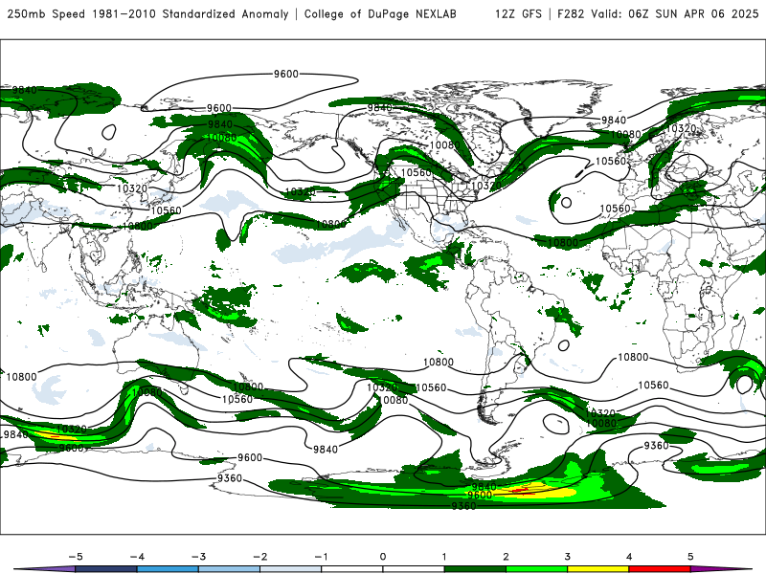Viewport: 766px width, 574px height.
Task: Click the dark green 1 to 2 colorbar segment
Action: pos(475,569)
